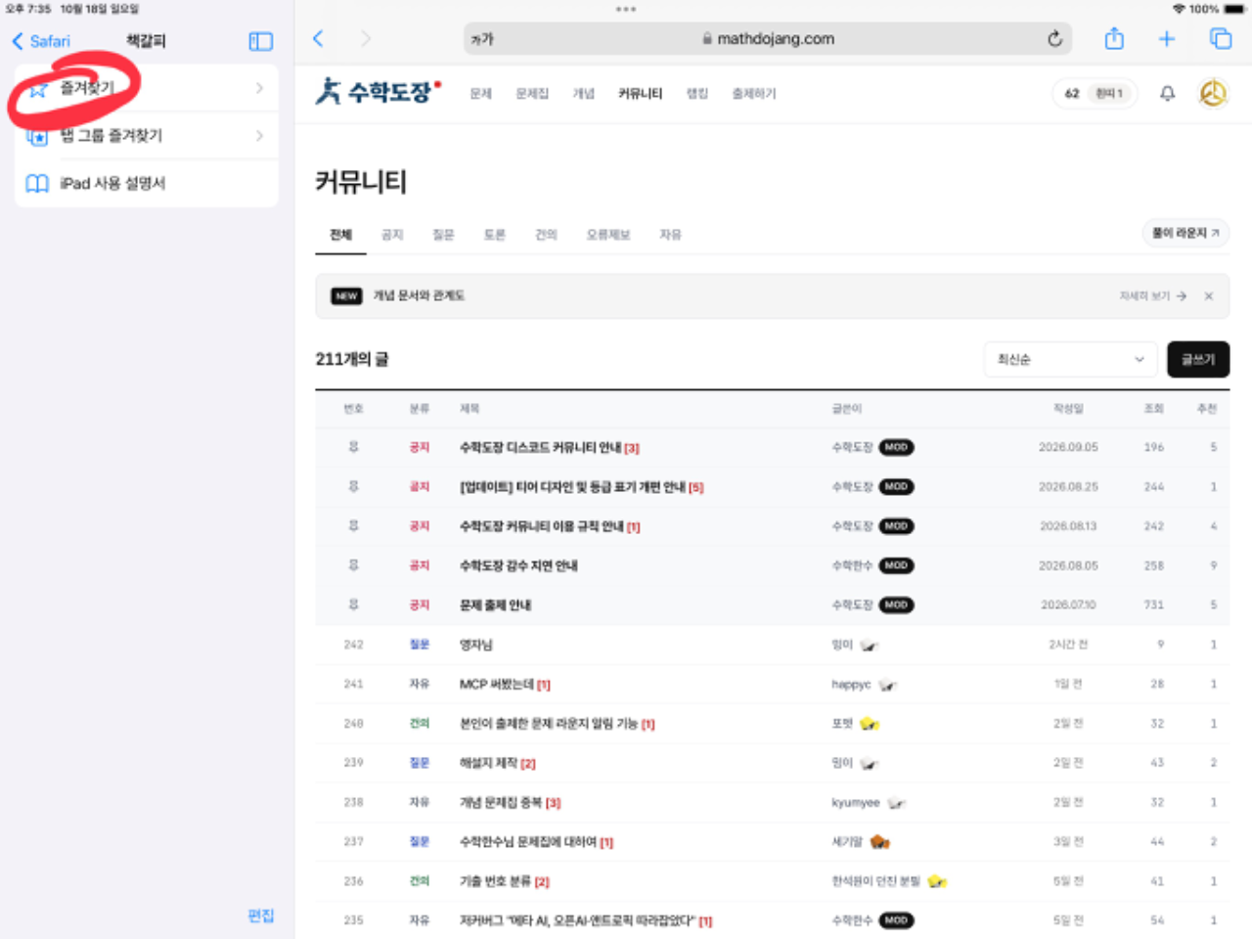Dismiss the 개념 문서와 관계도 banner
Image resolution: width=1252 pixels, height=939 pixels.
click(1209, 295)
